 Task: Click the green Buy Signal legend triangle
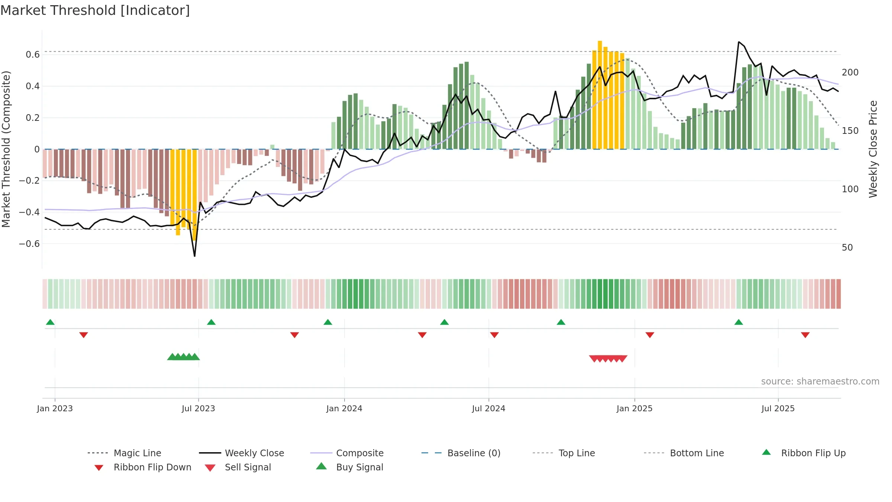[x=321, y=466]
